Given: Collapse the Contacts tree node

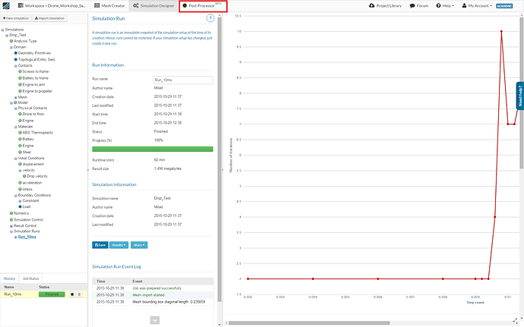Looking at the screenshot, I should point(16,66).
